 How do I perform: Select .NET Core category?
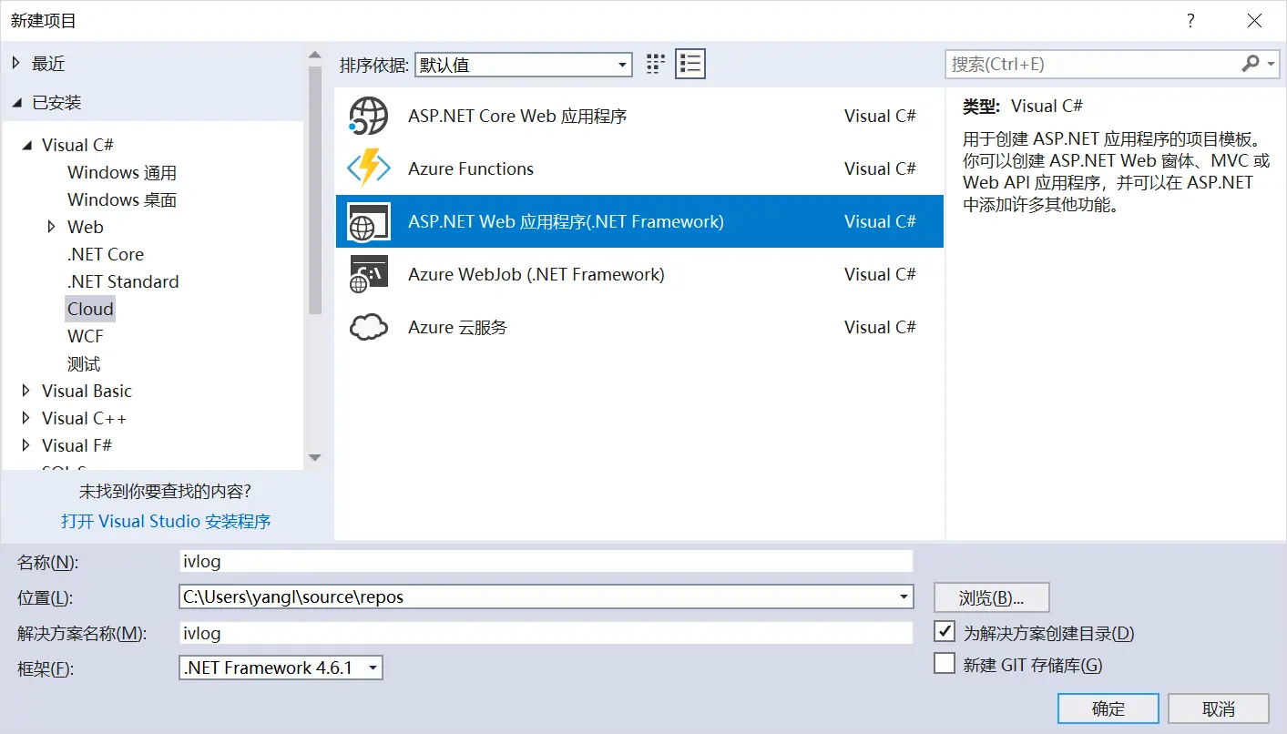click(x=106, y=254)
